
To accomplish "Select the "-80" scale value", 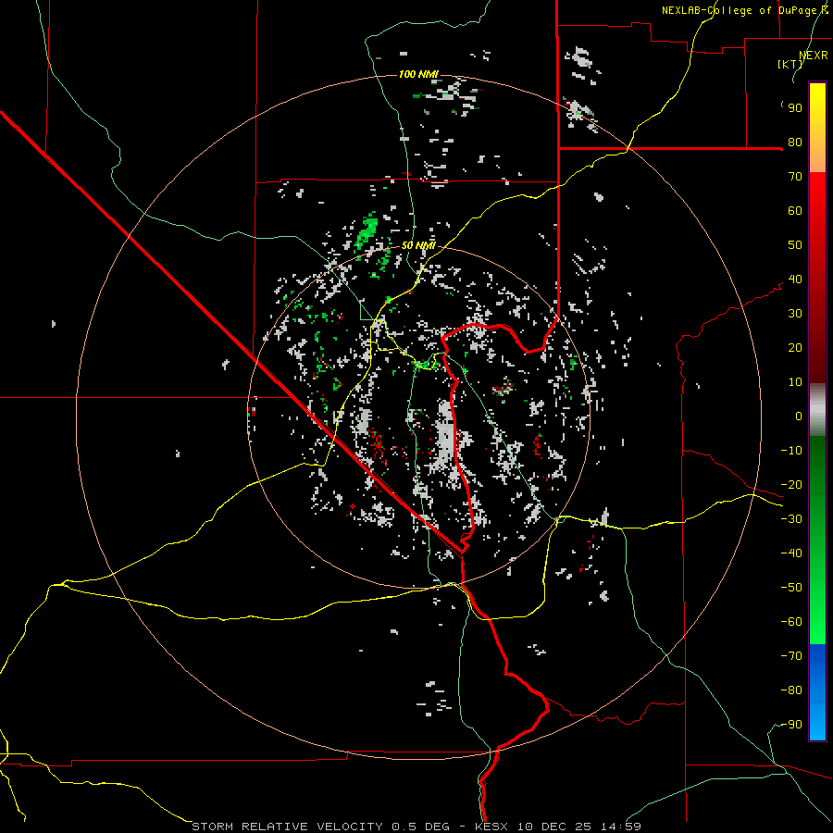I will tap(791, 690).
